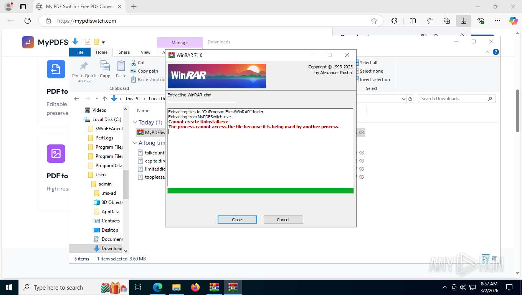
Task: Click Explorer back navigation arrow
Action: 76,99
